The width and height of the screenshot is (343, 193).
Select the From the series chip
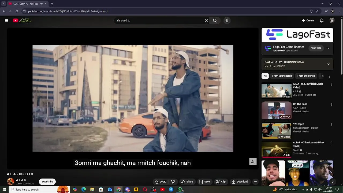coord(306,76)
